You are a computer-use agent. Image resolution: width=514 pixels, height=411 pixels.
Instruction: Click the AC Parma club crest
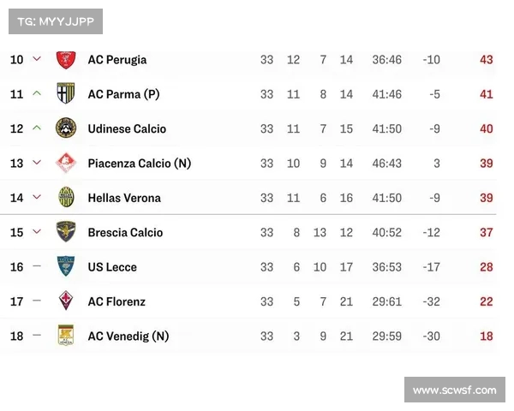tap(66, 93)
